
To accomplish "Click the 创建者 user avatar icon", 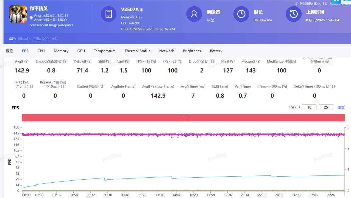I will 194,14.
